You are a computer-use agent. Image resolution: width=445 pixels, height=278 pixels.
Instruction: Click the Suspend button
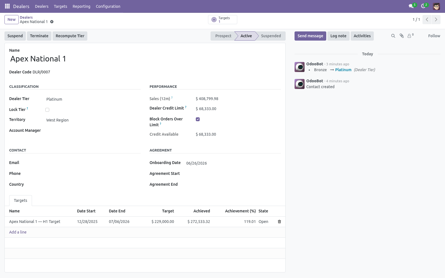pyautogui.click(x=15, y=36)
